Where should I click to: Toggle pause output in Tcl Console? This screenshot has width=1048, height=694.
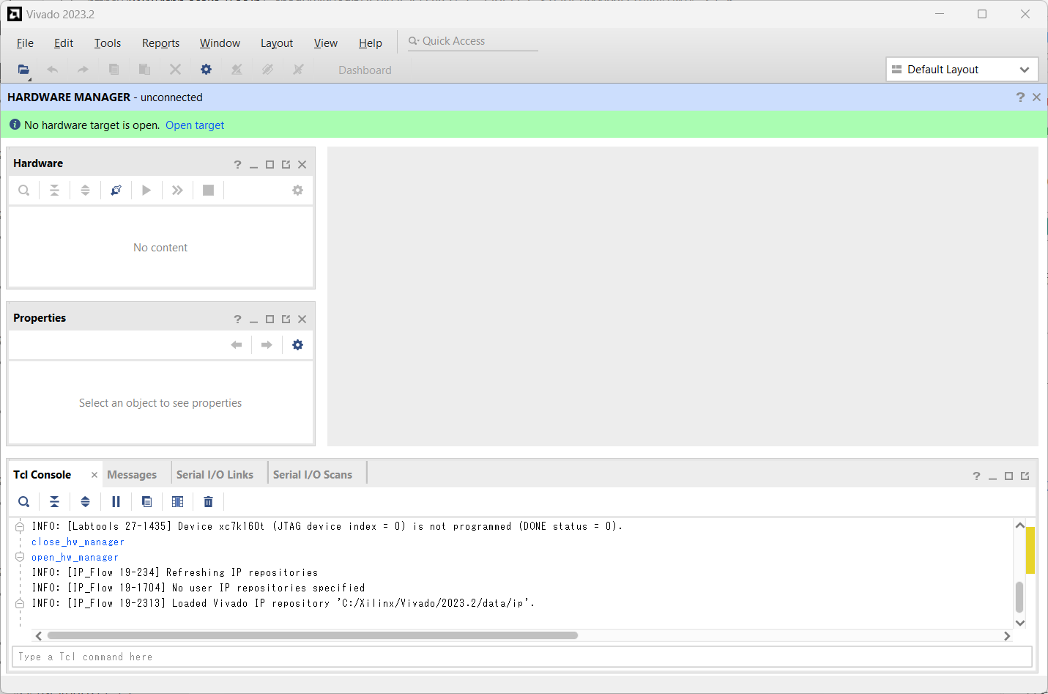(116, 502)
